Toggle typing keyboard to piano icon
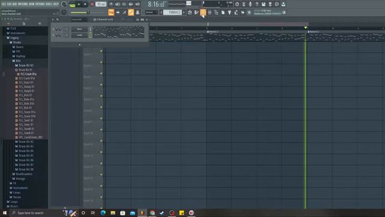 (111, 12)
